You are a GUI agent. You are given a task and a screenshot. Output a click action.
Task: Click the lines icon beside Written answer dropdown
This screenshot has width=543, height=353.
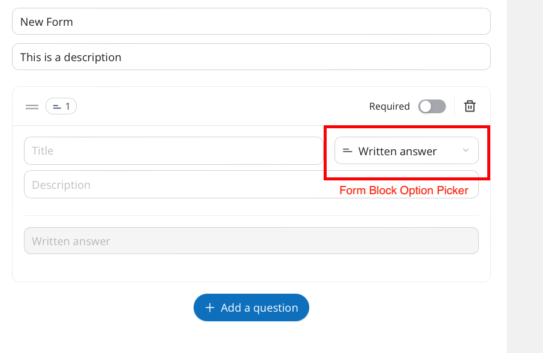click(348, 151)
